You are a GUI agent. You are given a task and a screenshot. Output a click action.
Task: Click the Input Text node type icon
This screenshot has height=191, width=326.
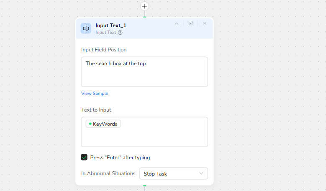click(86, 28)
